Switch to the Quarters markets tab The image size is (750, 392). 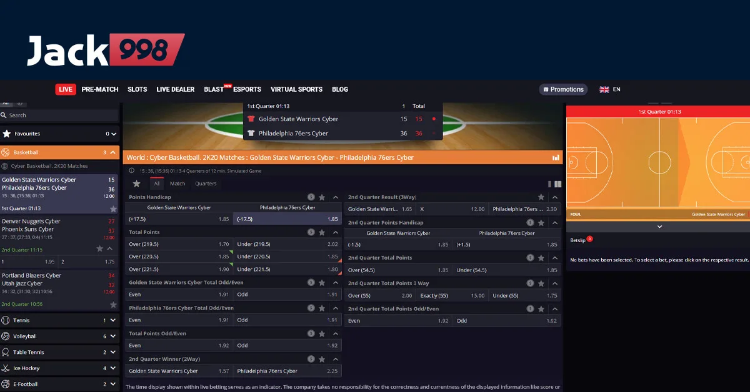click(206, 184)
